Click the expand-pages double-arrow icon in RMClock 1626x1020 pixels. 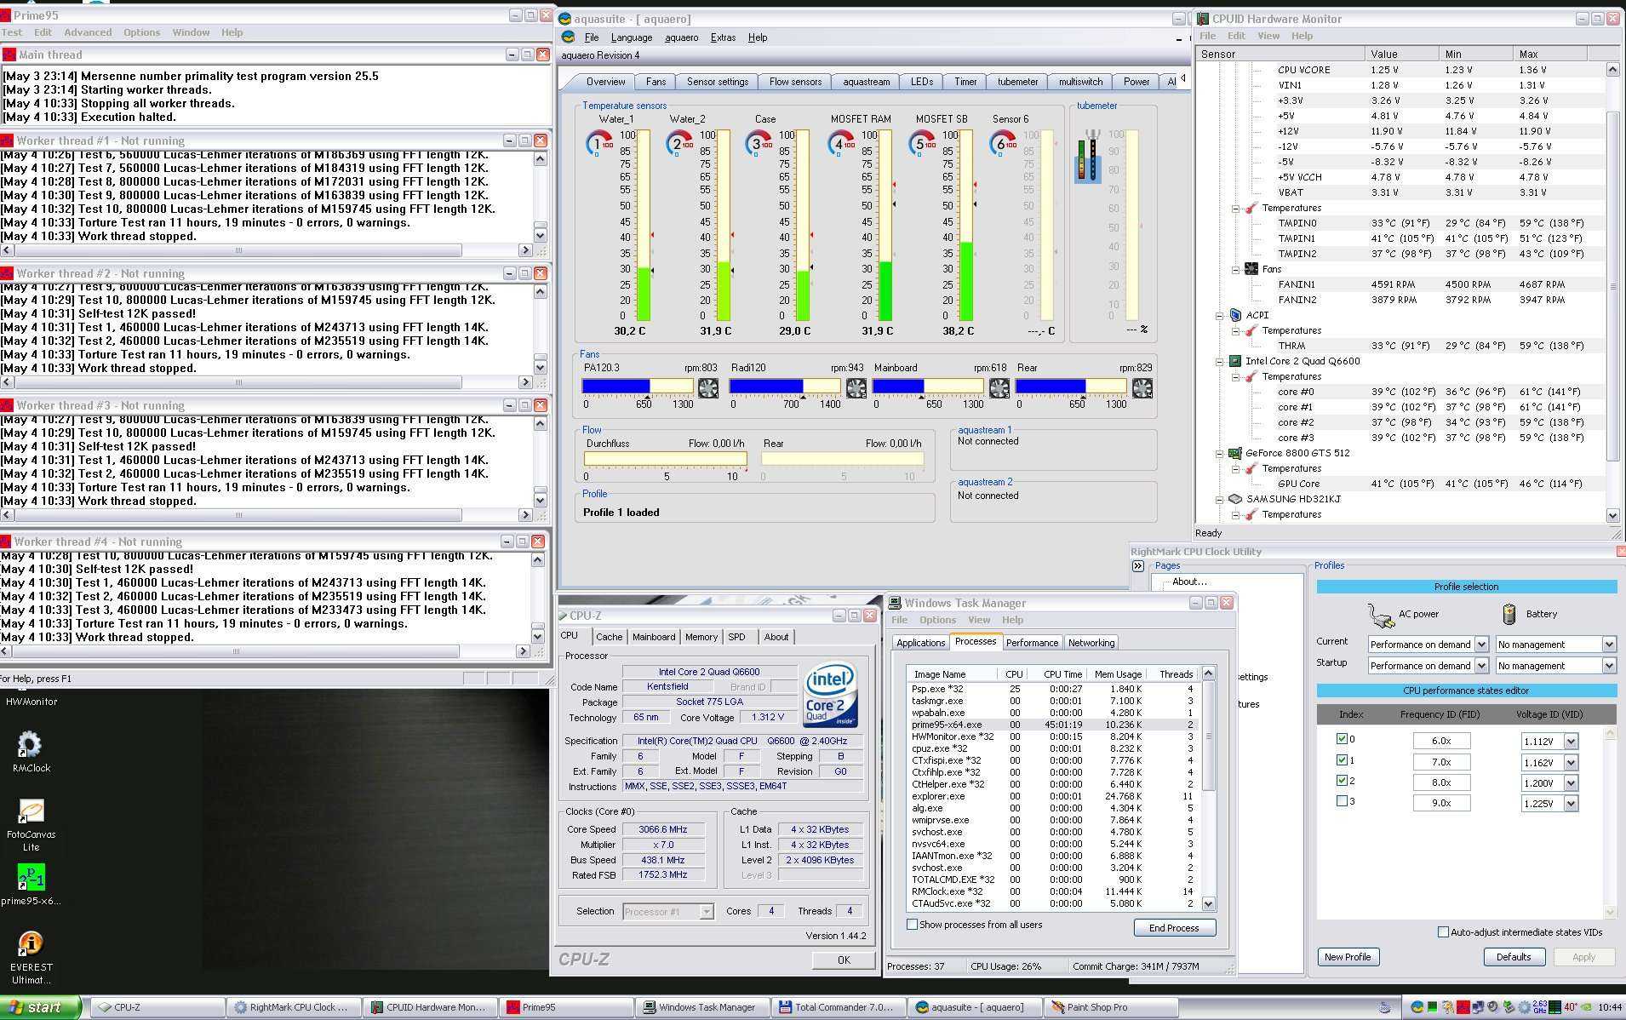coord(1138,566)
